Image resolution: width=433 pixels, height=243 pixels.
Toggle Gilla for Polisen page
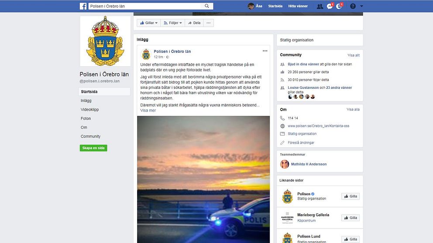[x=351, y=196]
